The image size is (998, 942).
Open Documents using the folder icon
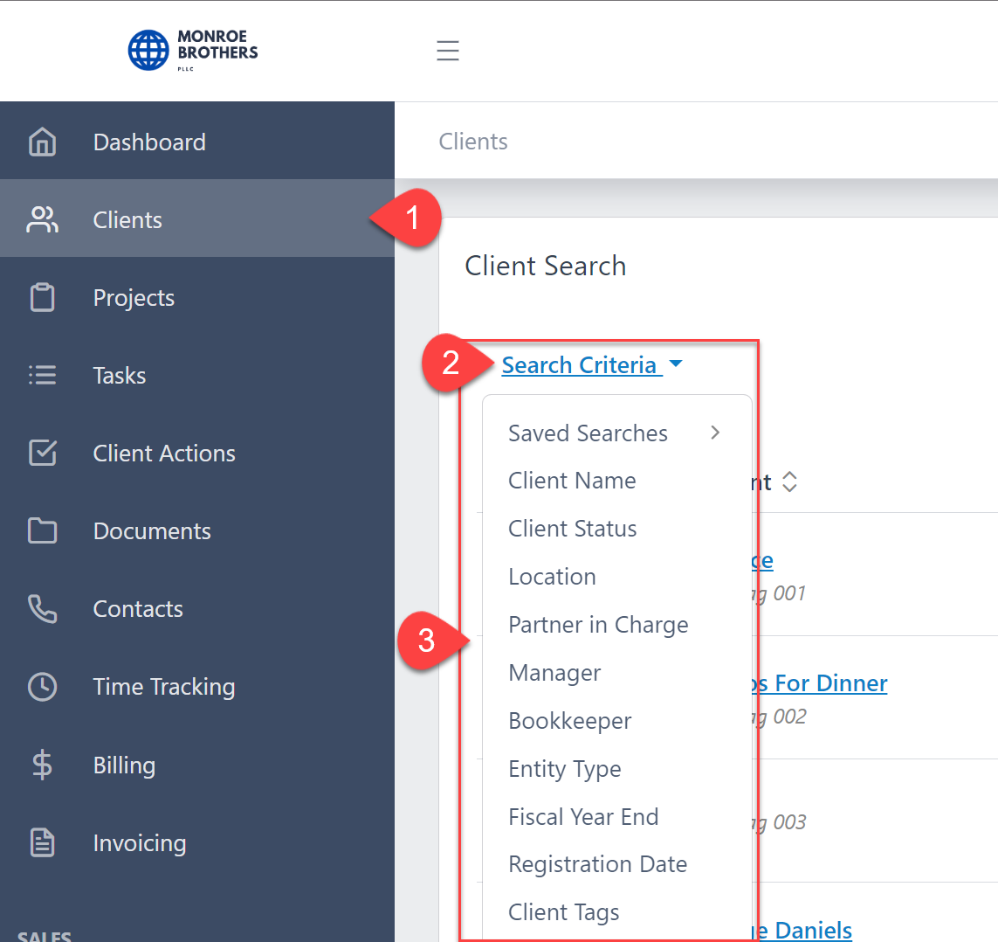42,530
